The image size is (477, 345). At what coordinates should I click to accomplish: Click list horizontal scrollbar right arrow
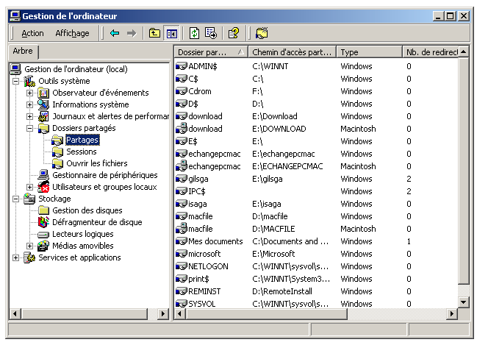click(x=452, y=313)
